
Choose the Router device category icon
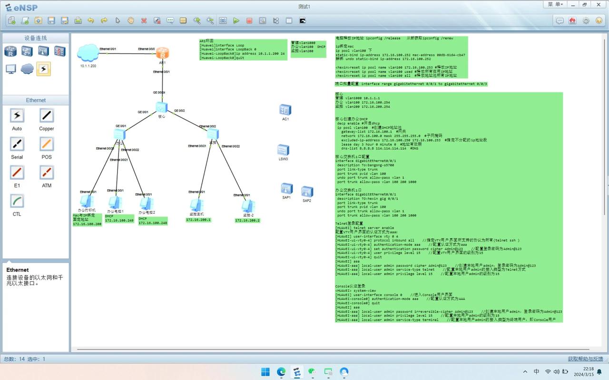[x=10, y=51]
